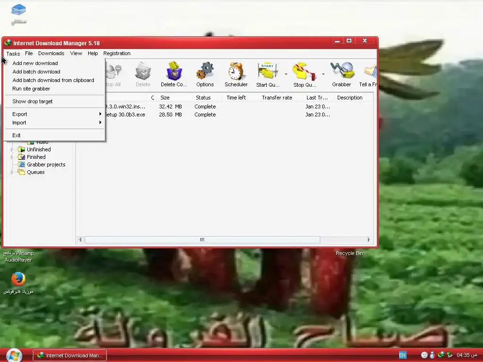The image size is (483, 362).
Task: Sort by the Last Try column header
Action: [x=318, y=98]
